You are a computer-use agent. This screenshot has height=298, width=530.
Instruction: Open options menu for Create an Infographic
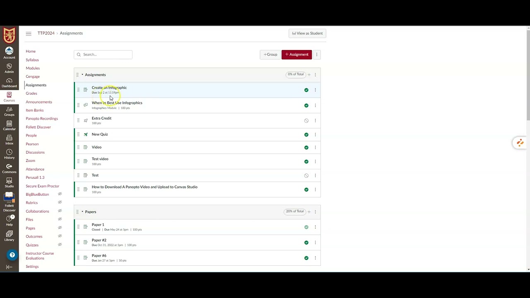(315, 90)
